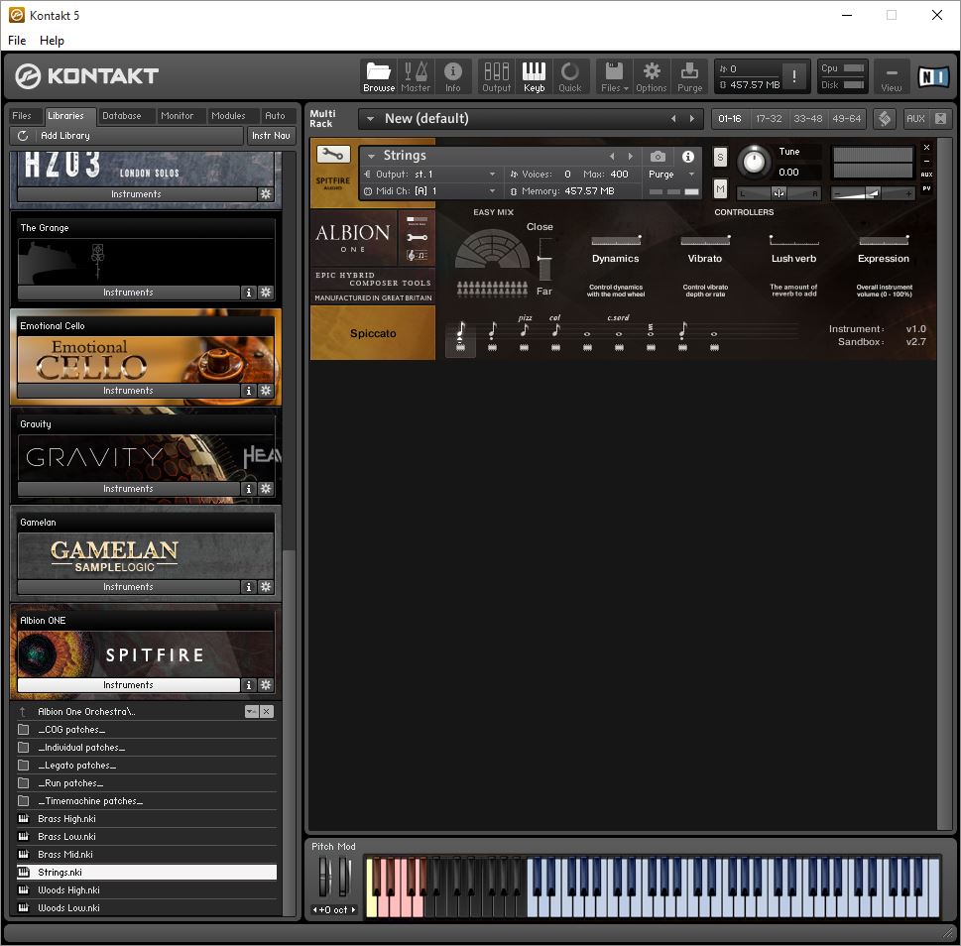The image size is (961, 946).
Task: Close the Strings instrument with X
Action: tap(926, 147)
